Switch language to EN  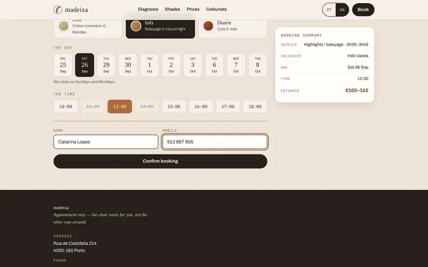(342, 10)
